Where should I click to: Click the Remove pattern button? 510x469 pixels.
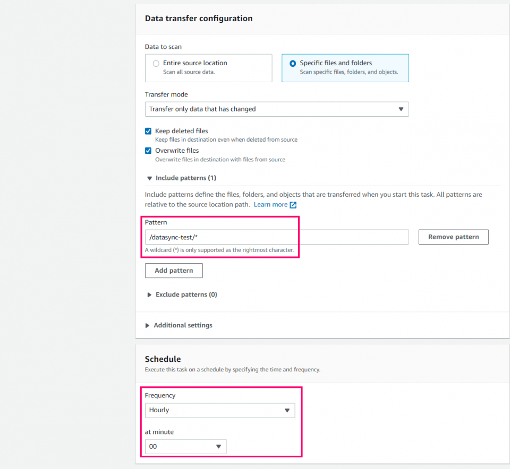tap(453, 237)
